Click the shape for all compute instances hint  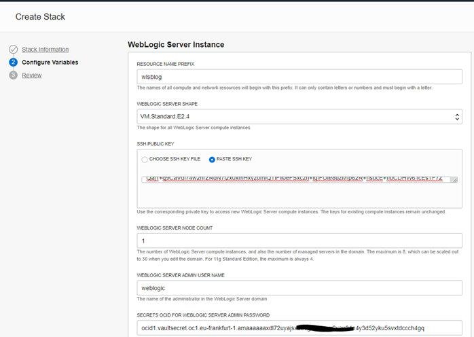coord(194,128)
